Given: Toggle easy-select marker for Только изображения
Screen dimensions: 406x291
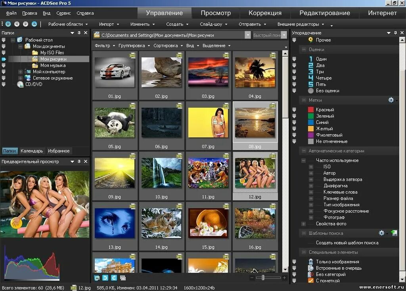Looking at the screenshot, I should (x=294, y=262).
